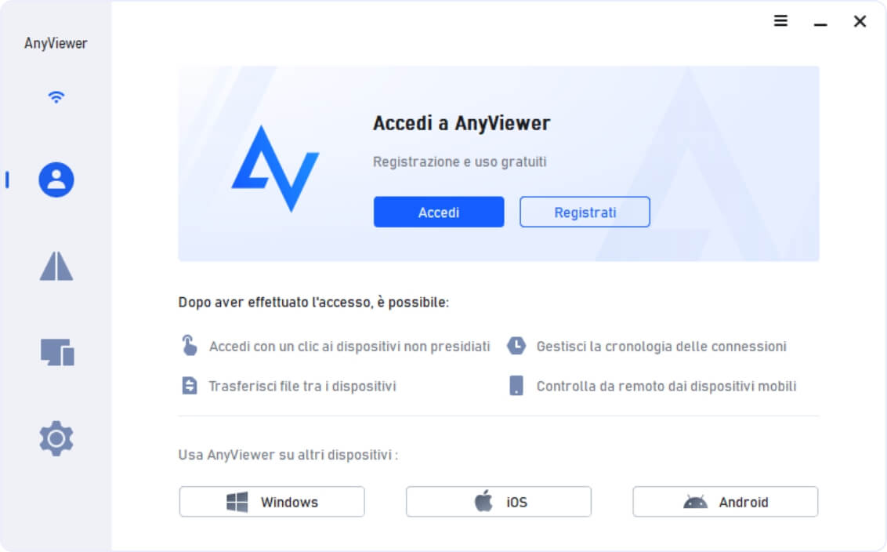
Task: Download AnyViewer for Windows
Action: click(272, 502)
